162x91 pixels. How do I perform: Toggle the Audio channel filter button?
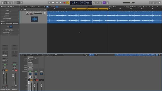[117, 55]
